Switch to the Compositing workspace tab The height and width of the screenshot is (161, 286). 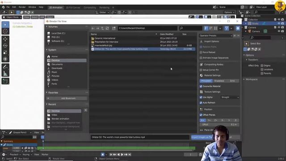90,8
